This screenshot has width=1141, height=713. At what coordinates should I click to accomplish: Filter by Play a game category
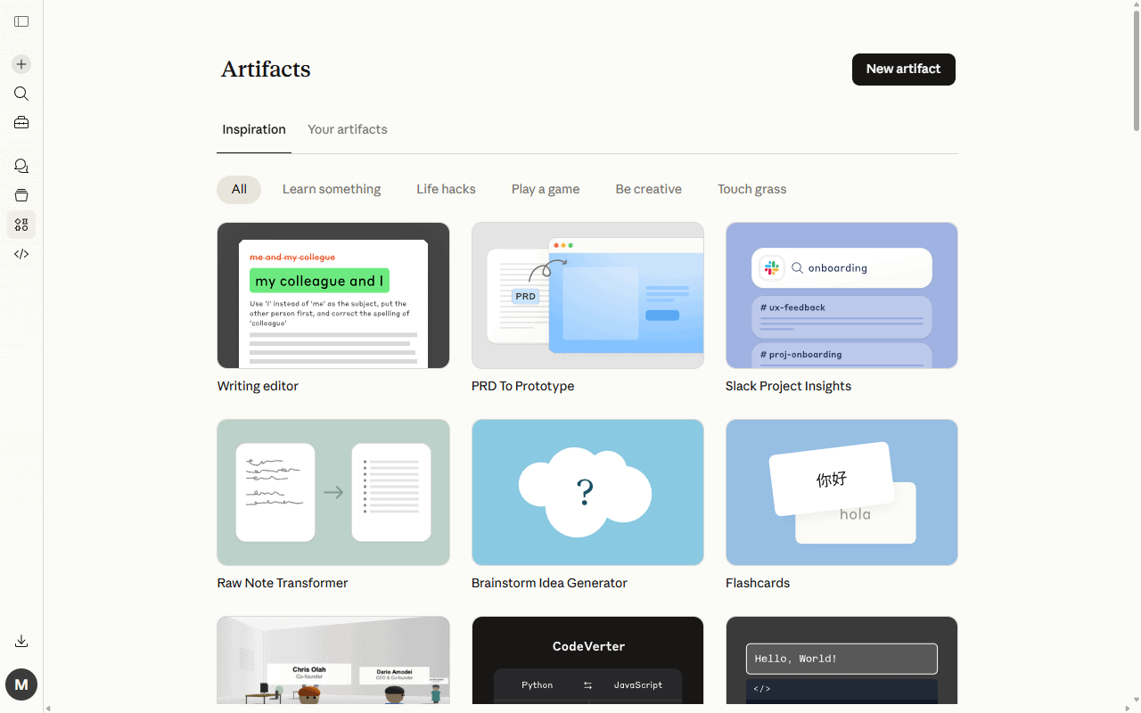pos(546,189)
